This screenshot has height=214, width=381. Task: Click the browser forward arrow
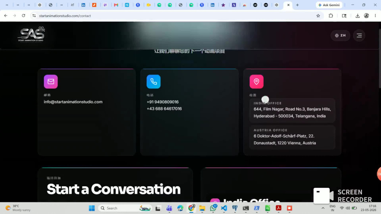(14, 16)
